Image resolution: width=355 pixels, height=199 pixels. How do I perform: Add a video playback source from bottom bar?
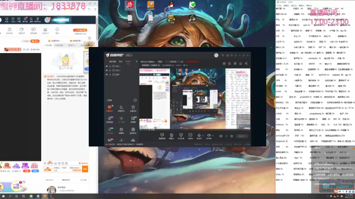[190, 136]
